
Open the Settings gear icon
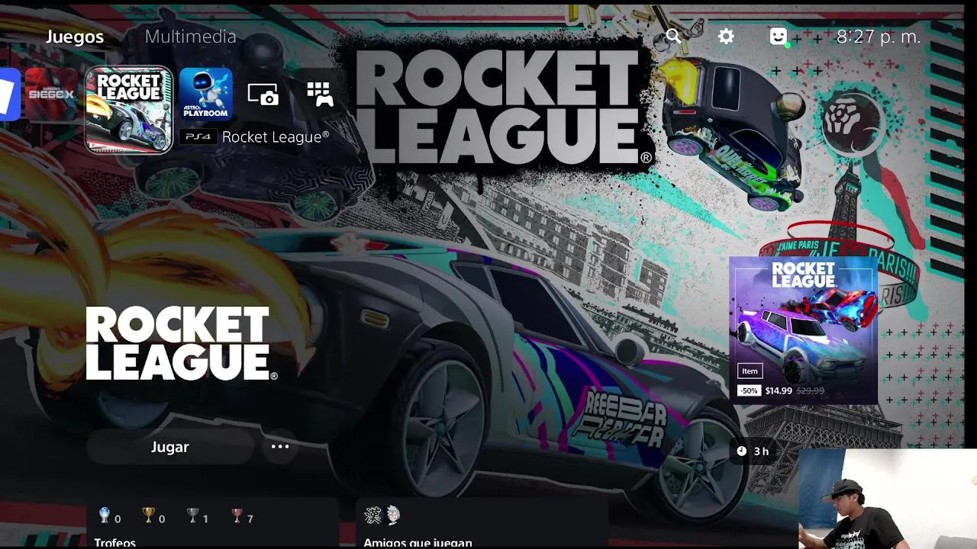click(726, 36)
